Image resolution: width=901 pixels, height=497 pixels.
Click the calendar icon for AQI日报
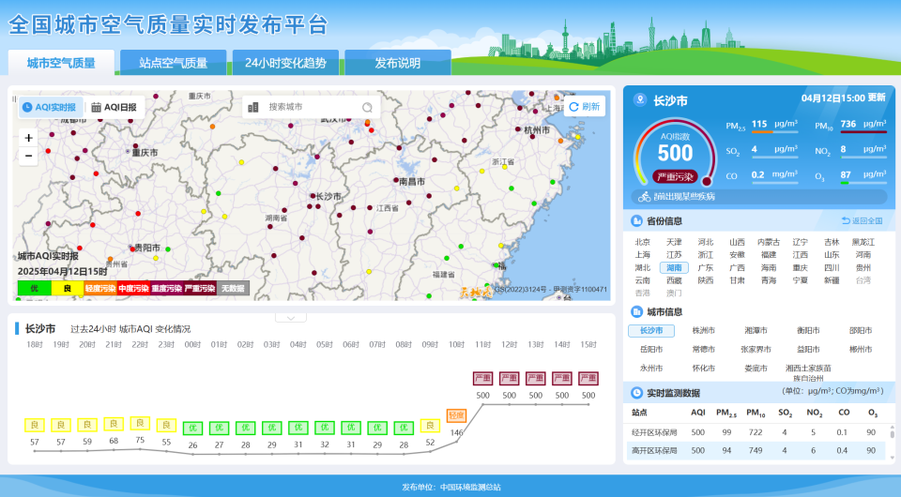tap(96, 108)
